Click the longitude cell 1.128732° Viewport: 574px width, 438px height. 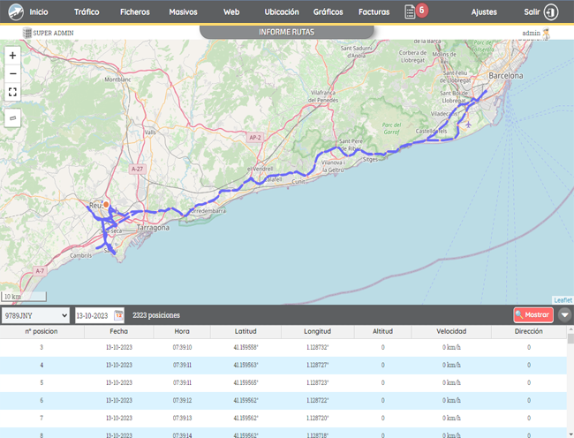pos(317,348)
